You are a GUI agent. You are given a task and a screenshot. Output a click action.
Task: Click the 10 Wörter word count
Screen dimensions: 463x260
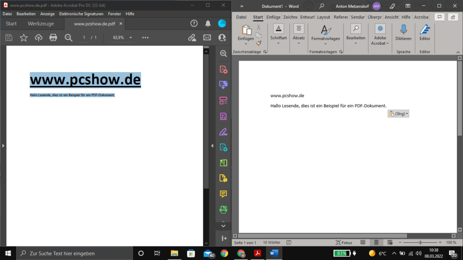[x=272, y=242]
